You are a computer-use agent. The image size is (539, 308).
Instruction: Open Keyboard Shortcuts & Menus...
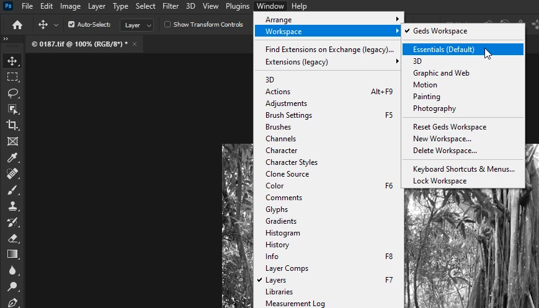click(463, 169)
